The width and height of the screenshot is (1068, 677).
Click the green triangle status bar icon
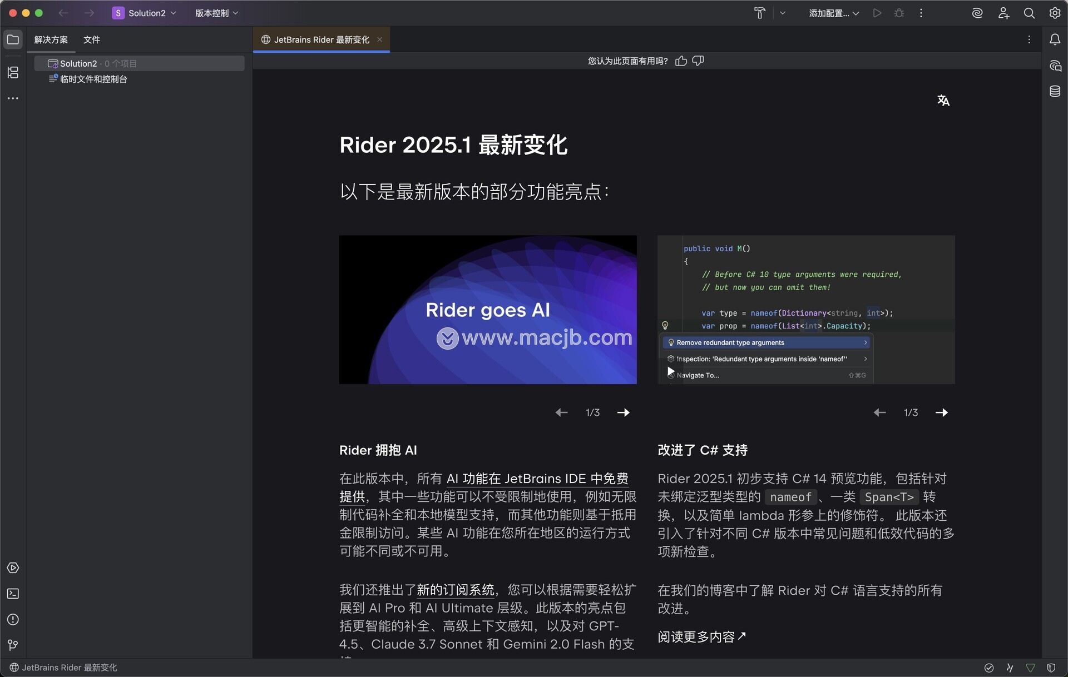1030,668
